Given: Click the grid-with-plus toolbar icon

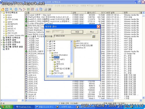Looking at the screenshot, I should click(46, 9).
